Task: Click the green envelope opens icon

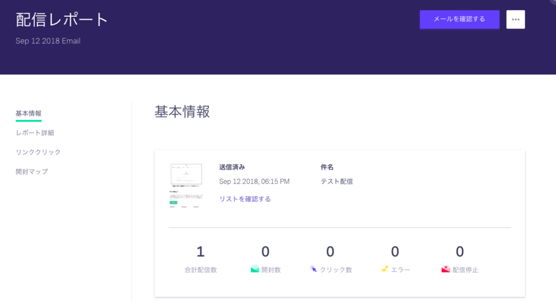Action: coord(255,269)
